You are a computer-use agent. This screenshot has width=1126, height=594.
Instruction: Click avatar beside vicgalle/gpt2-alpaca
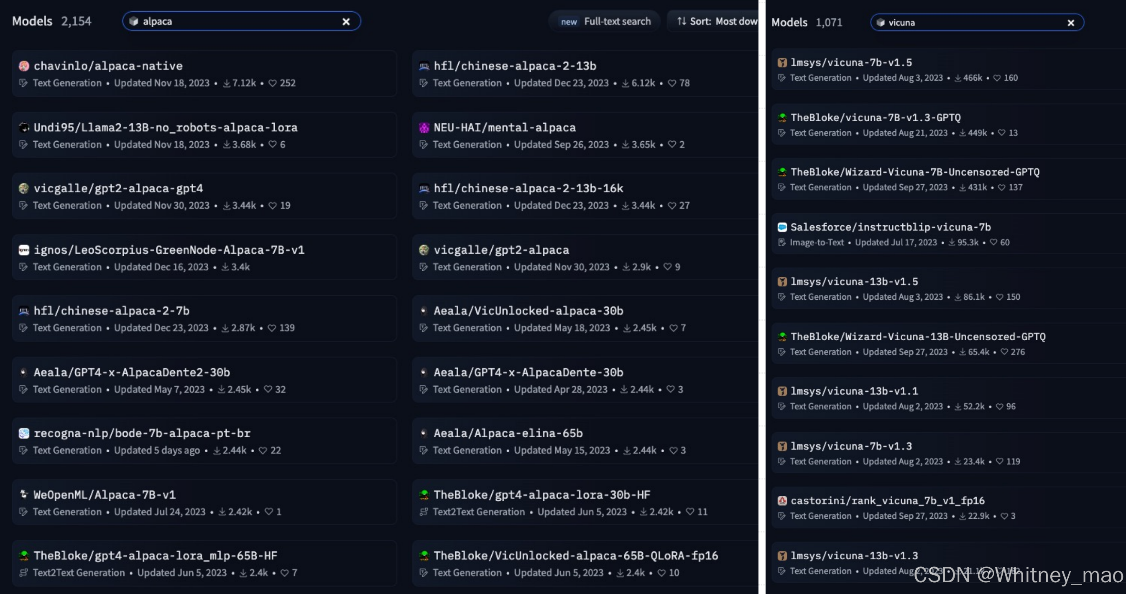click(x=424, y=250)
